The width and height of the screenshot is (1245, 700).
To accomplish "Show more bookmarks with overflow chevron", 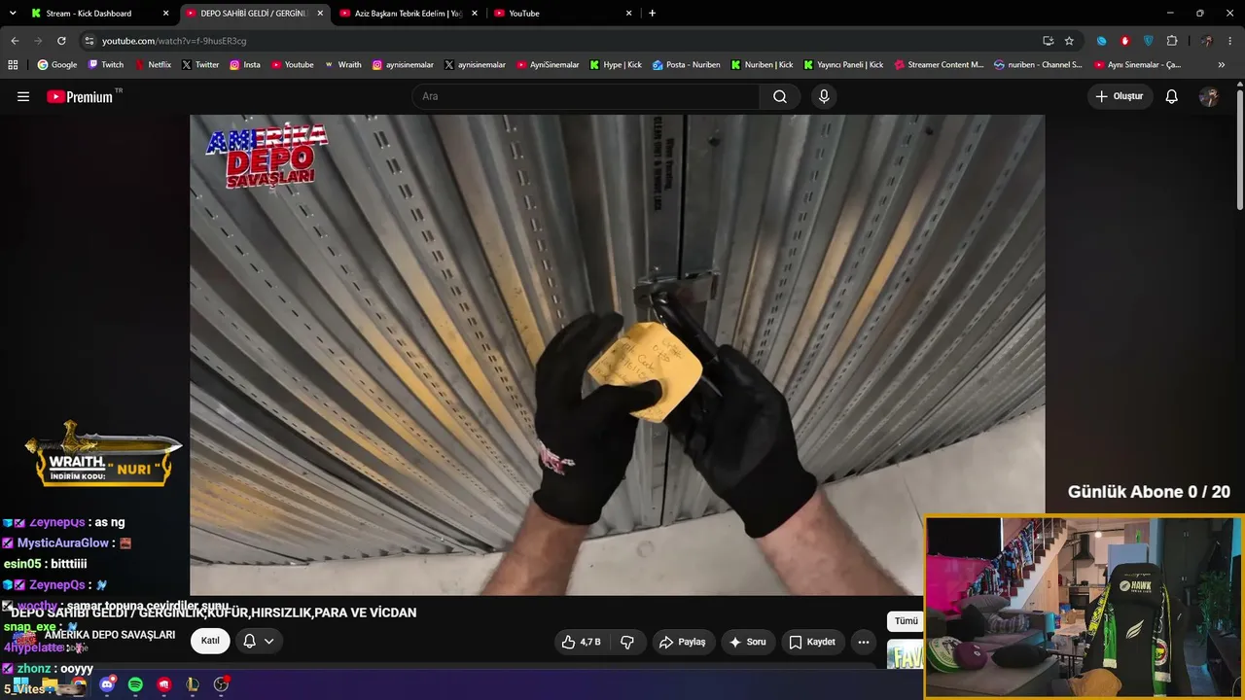I will (1222, 65).
